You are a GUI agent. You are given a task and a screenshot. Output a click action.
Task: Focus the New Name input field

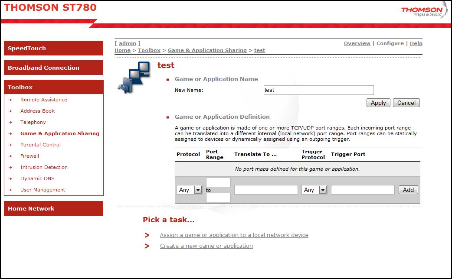(318, 90)
